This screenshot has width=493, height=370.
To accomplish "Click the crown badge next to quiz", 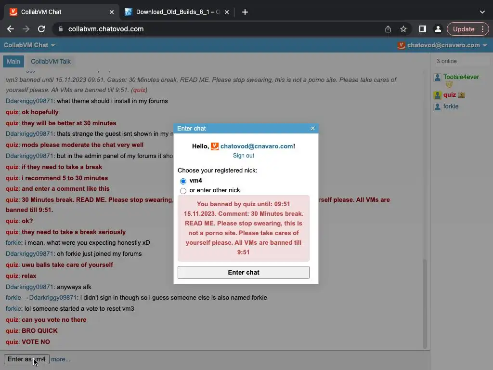I will click(x=461, y=95).
